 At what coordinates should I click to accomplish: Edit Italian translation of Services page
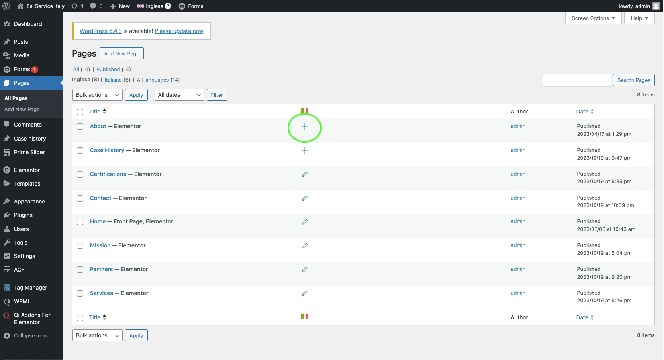pos(305,293)
